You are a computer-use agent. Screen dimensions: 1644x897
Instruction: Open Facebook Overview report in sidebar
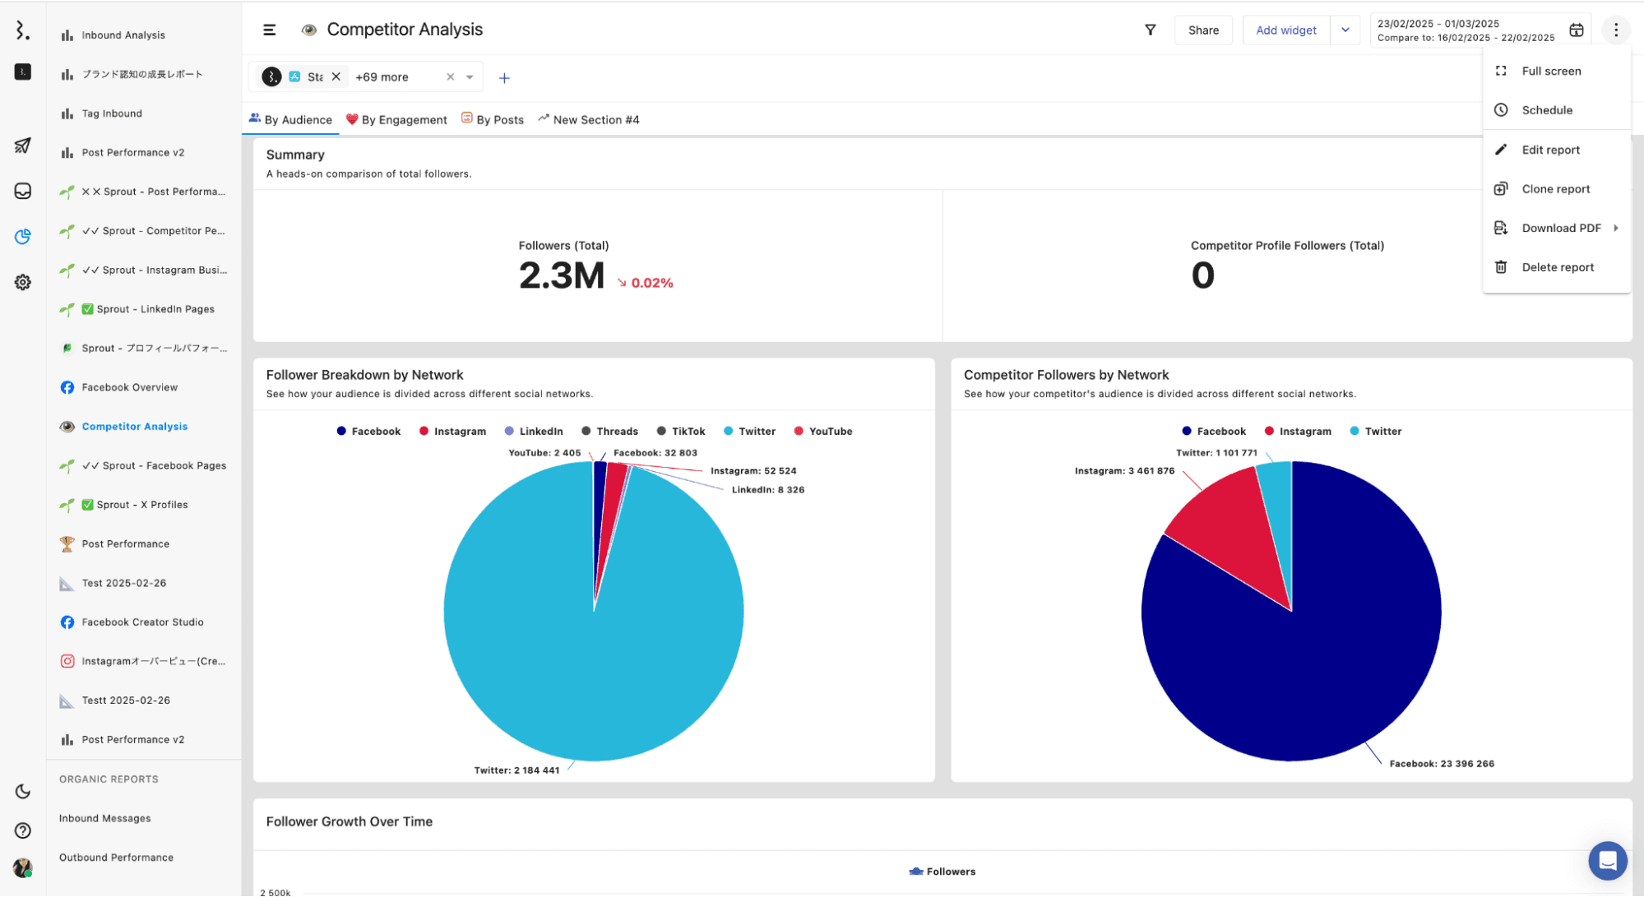[x=129, y=387]
